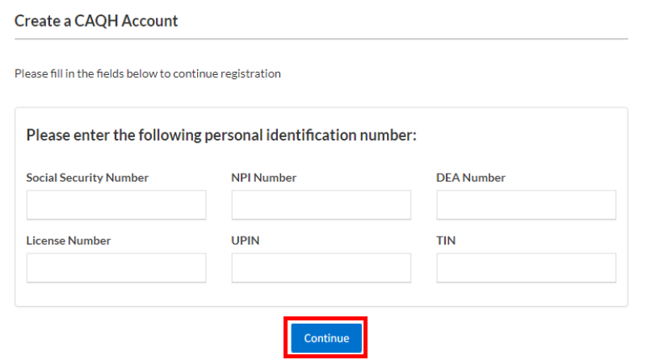Screen dimensions: 647x364
Task: Click the fill in fields instruction text
Action: (x=148, y=73)
